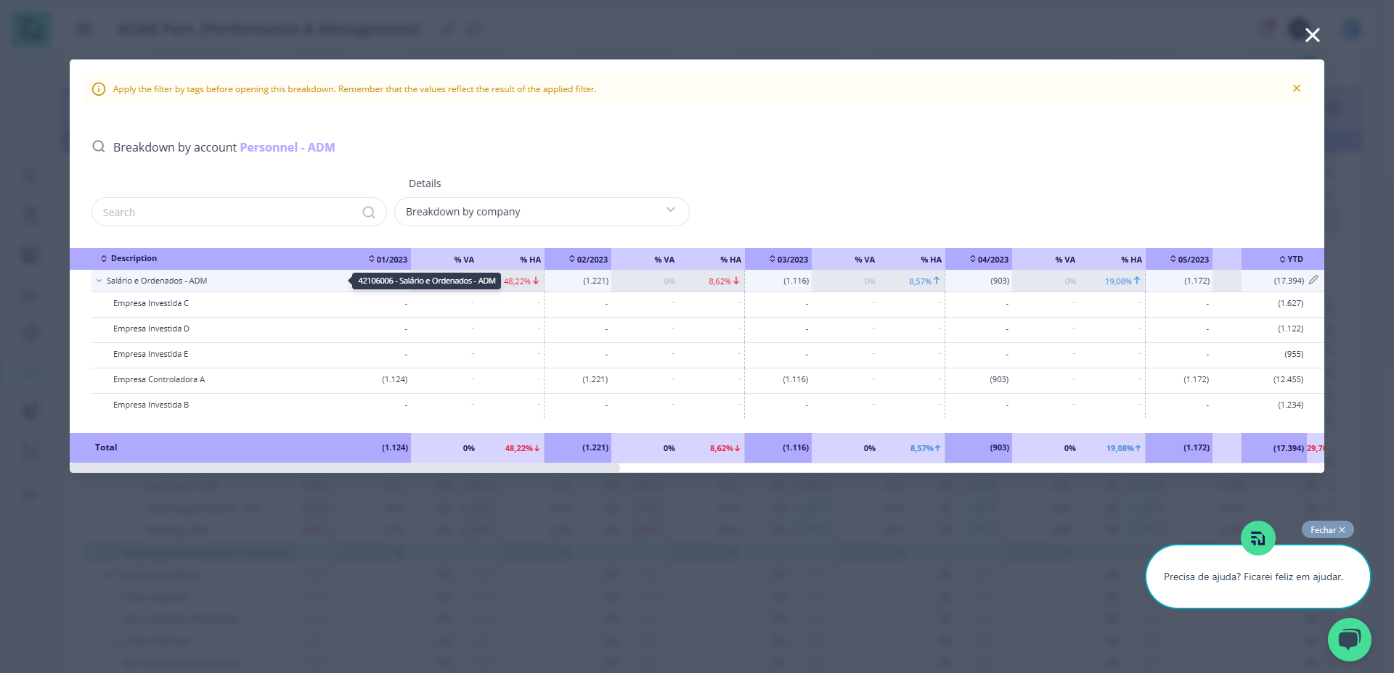Click the Fechar button on the help popup
Screen dimensions: 1394x673
[x=1327, y=529]
